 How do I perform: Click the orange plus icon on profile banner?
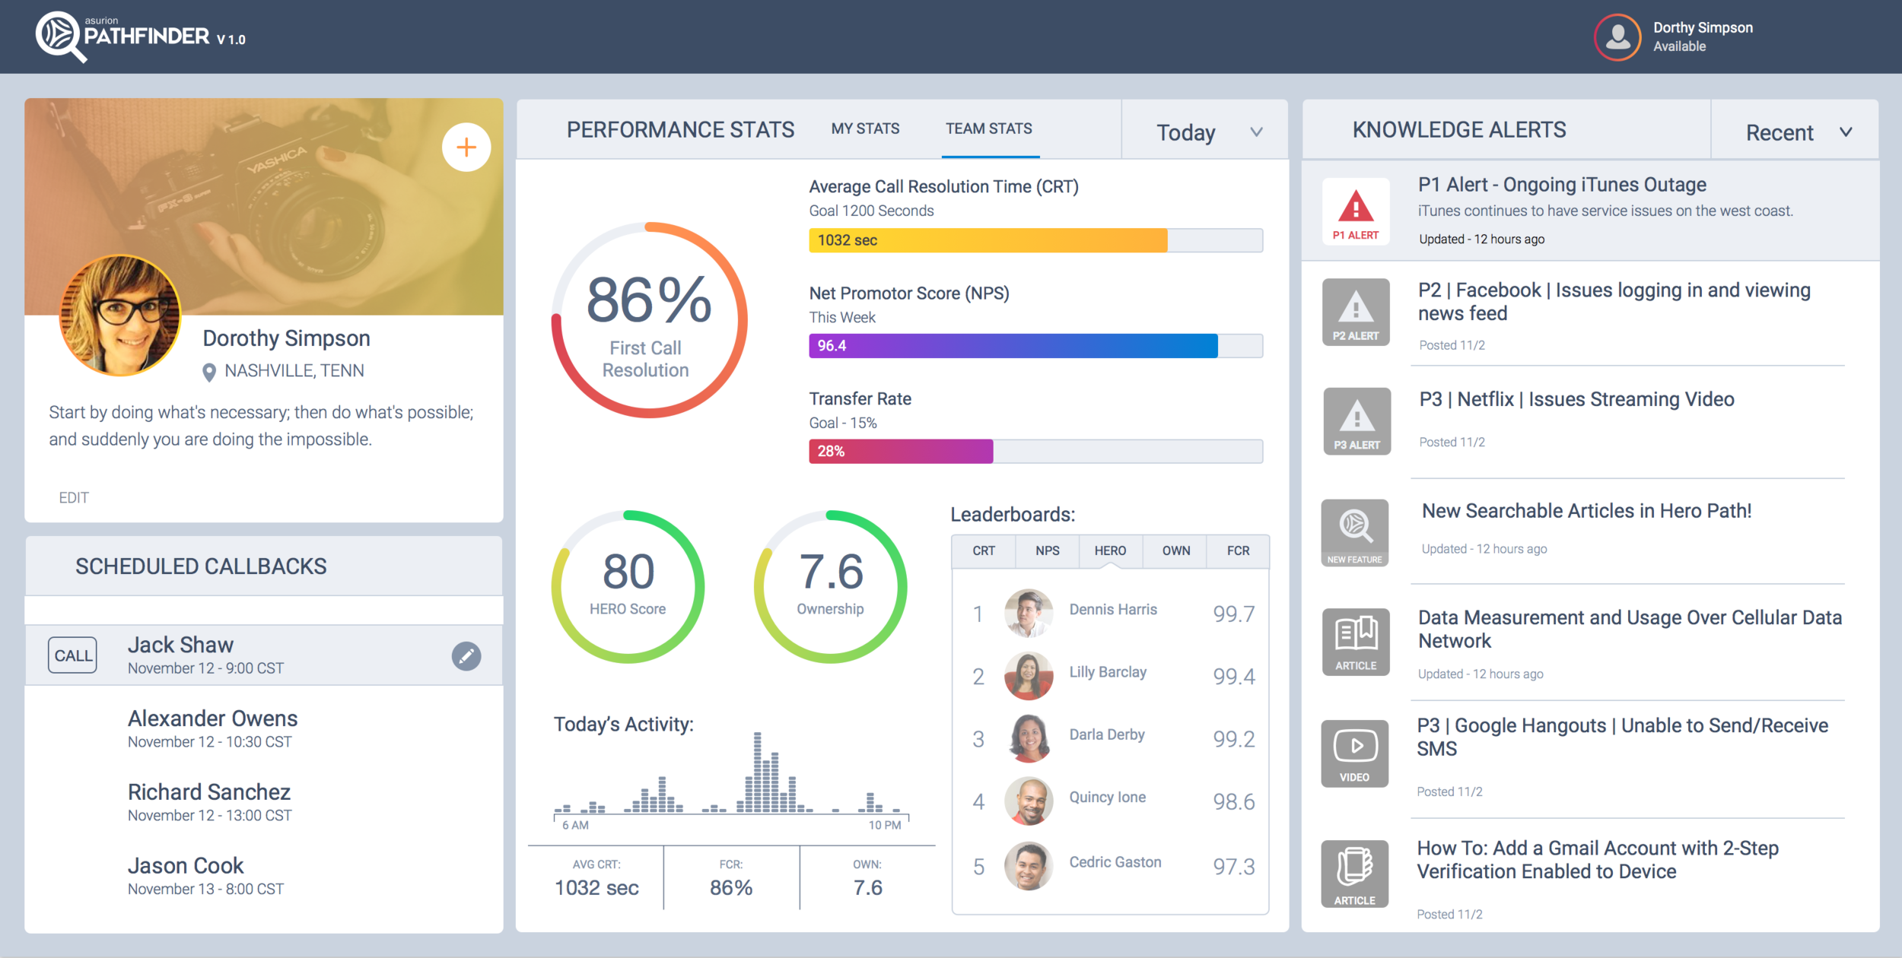point(466,148)
